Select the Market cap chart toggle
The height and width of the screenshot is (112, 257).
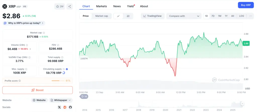pos(102,16)
